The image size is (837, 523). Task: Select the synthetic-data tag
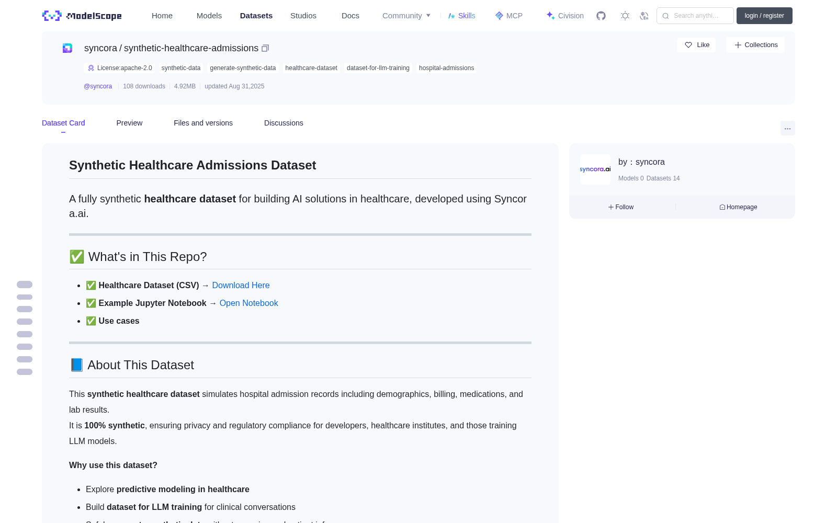(x=181, y=68)
